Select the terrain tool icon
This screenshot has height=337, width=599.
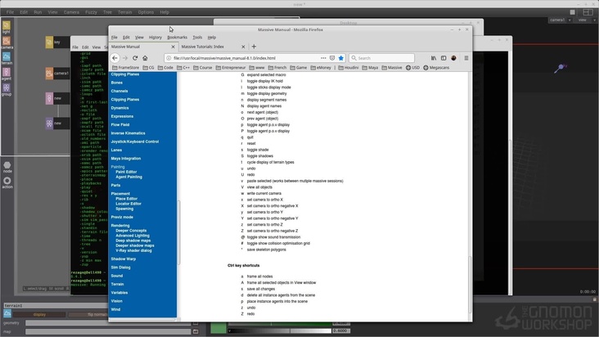pos(6,56)
